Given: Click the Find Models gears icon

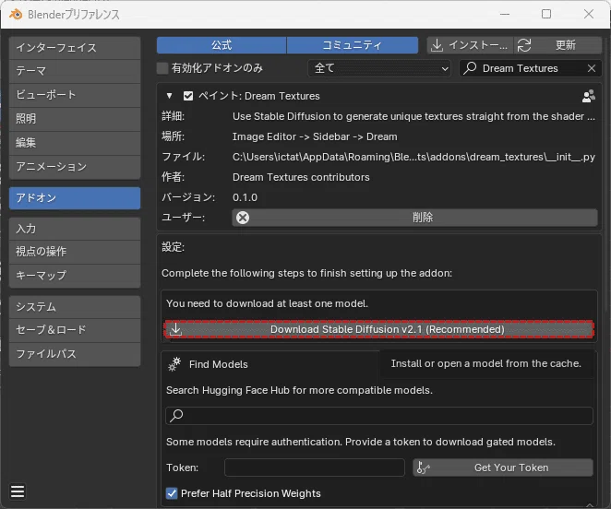Looking at the screenshot, I should tap(174, 364).
